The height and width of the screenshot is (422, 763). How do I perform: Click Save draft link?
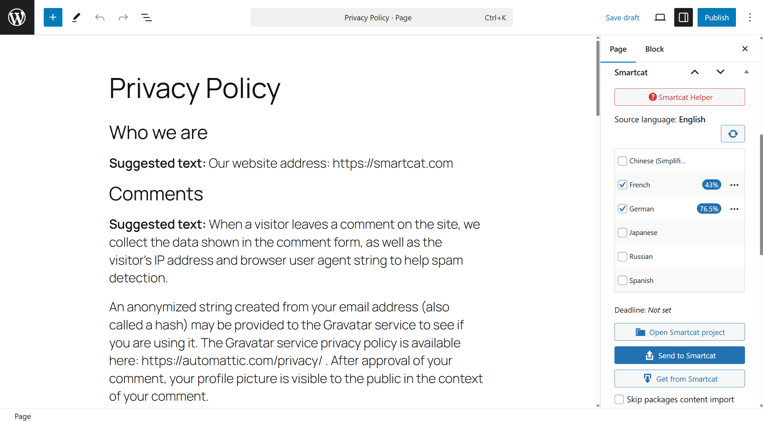(622, 17)
